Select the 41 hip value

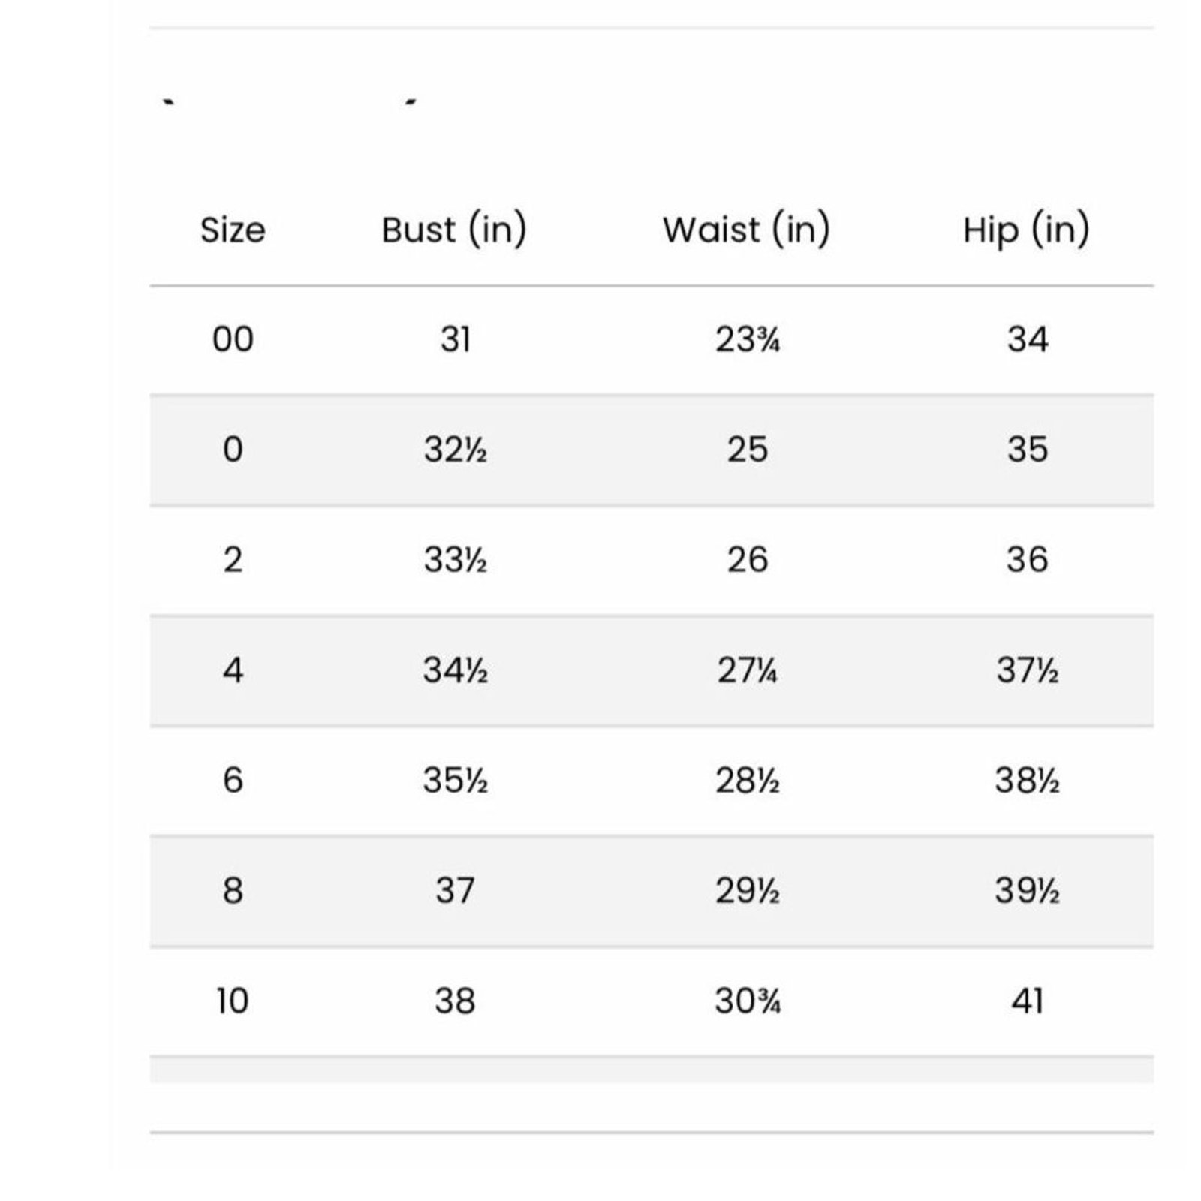pyautogui.click(x=1027, y=1001)
